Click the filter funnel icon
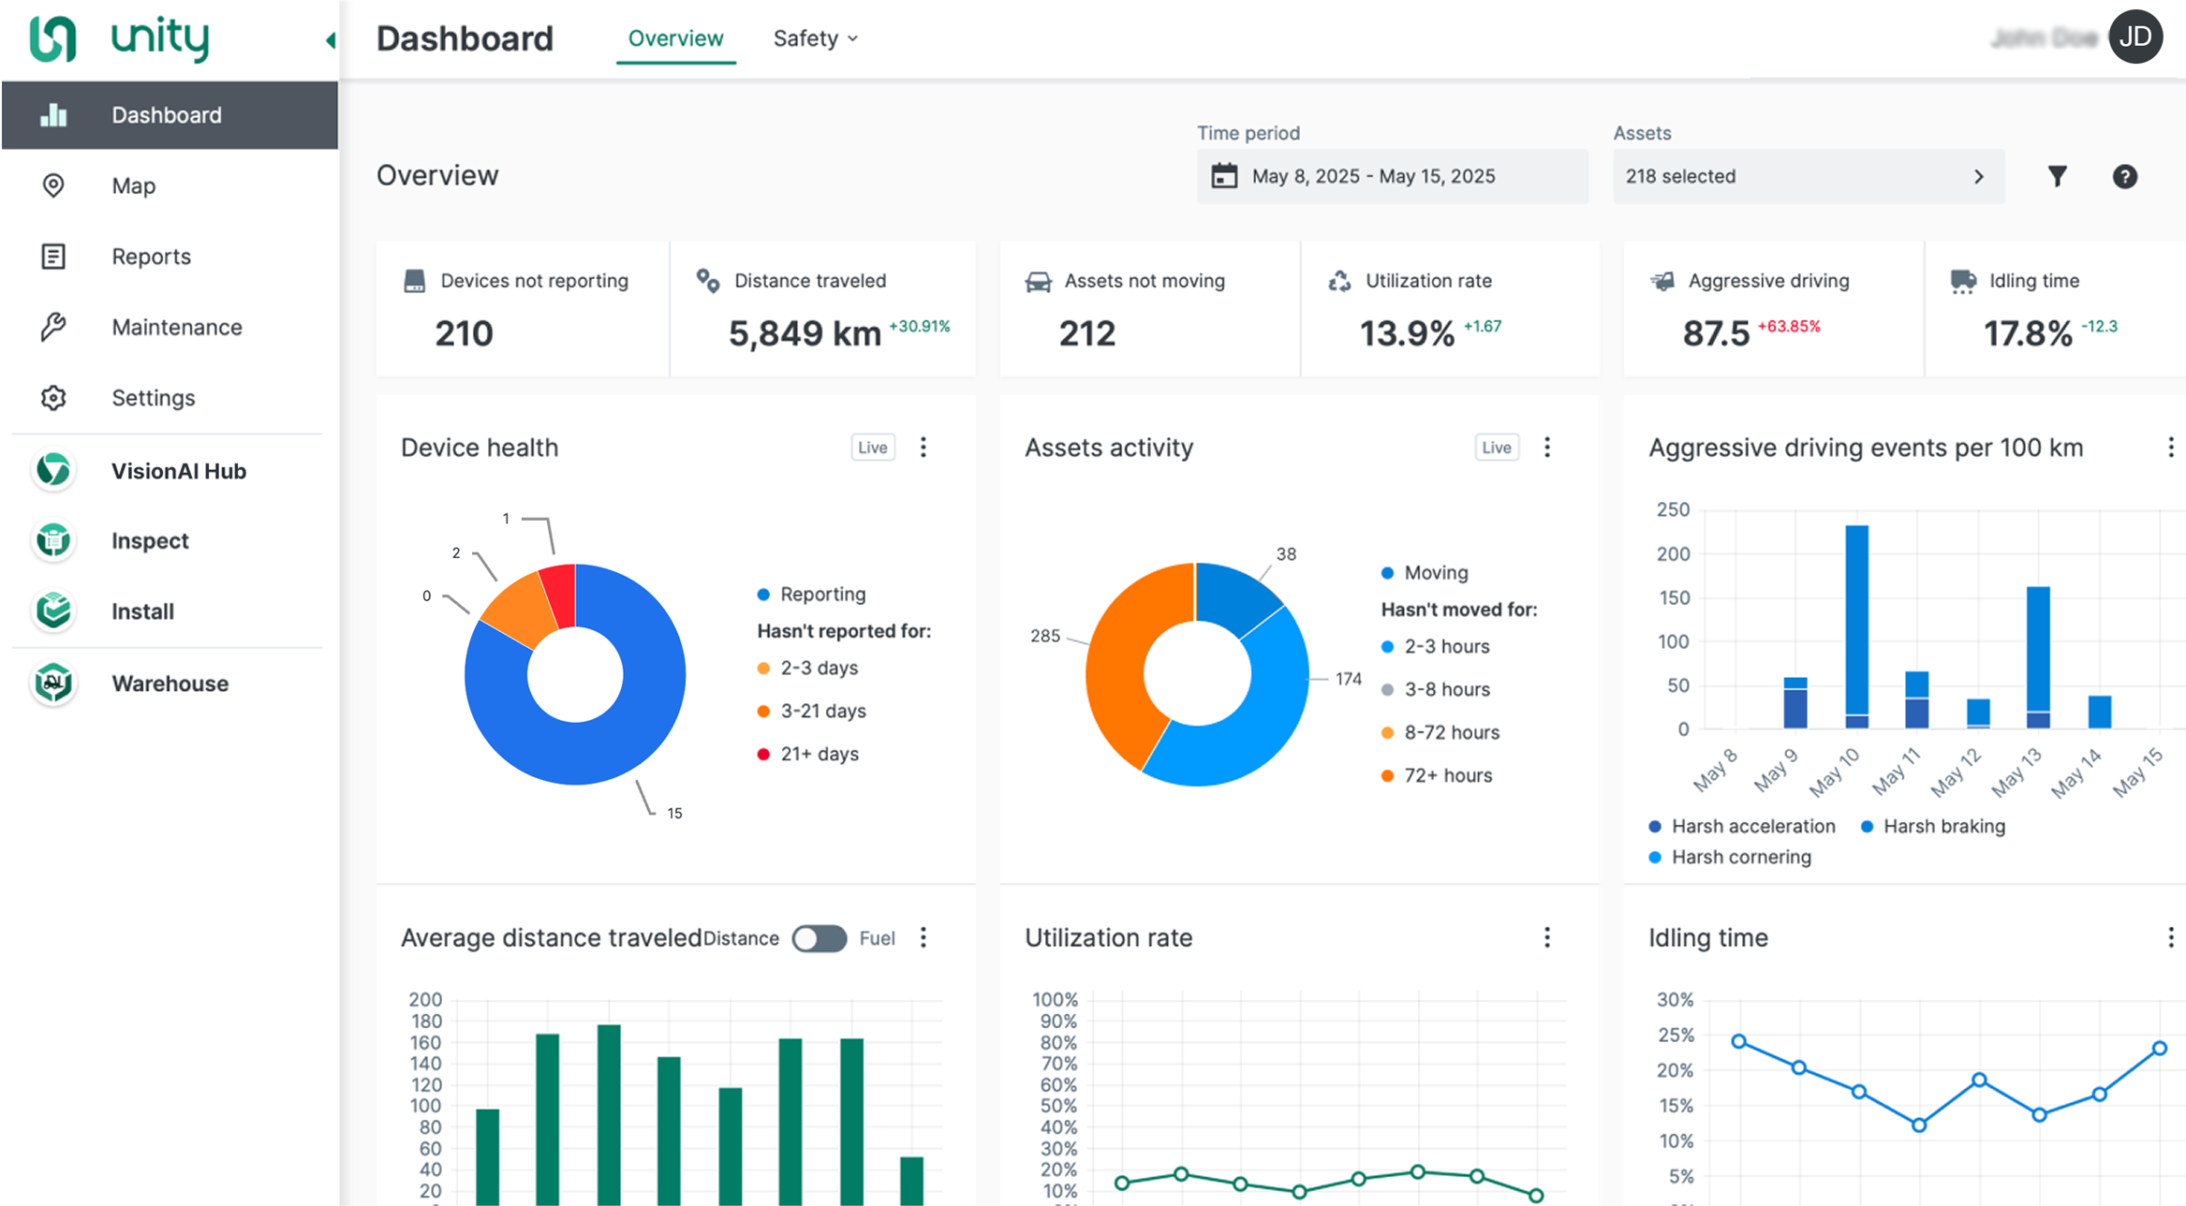Image resolution: width=2186 pixels, height=1206 pixels. (x=2057, y=176)
